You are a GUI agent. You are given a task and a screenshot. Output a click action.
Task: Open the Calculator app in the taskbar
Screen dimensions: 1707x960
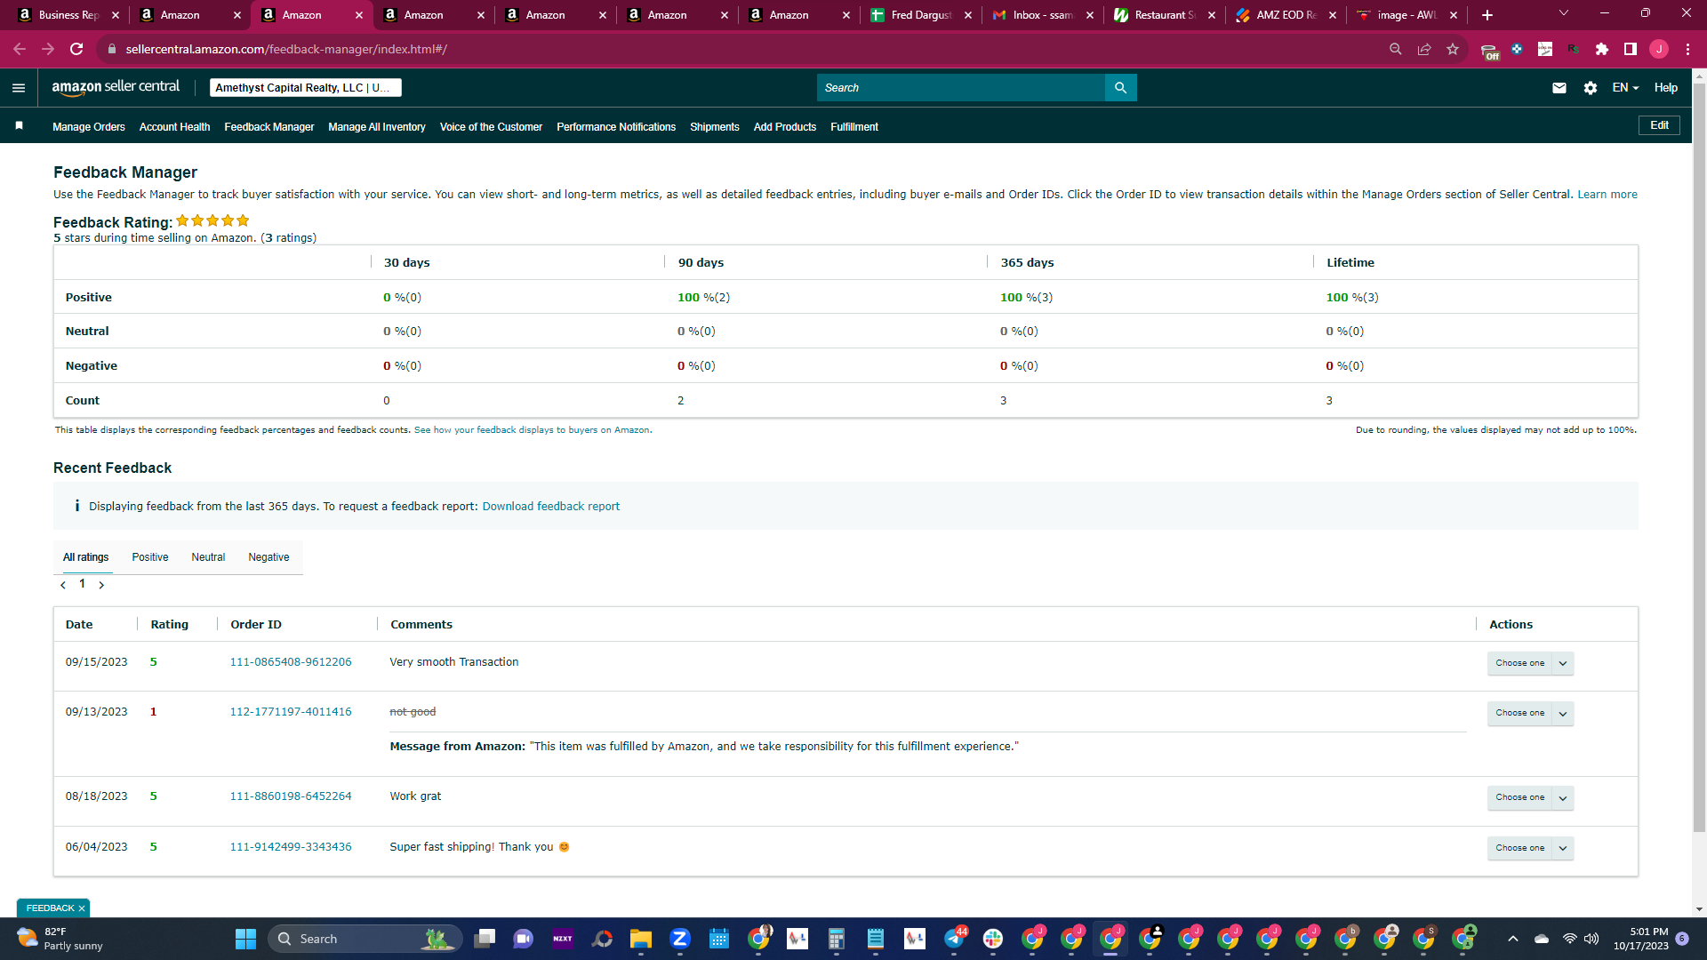[x=837, y=939]
